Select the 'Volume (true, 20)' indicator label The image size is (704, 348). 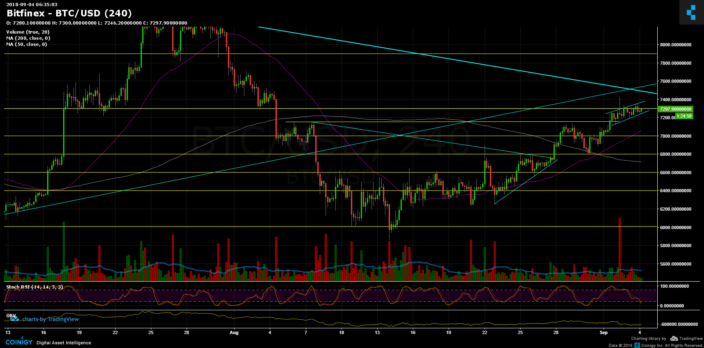28,32
